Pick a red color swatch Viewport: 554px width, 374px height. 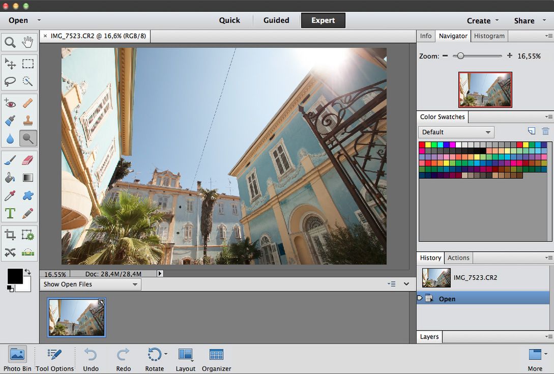pos(421,145)
